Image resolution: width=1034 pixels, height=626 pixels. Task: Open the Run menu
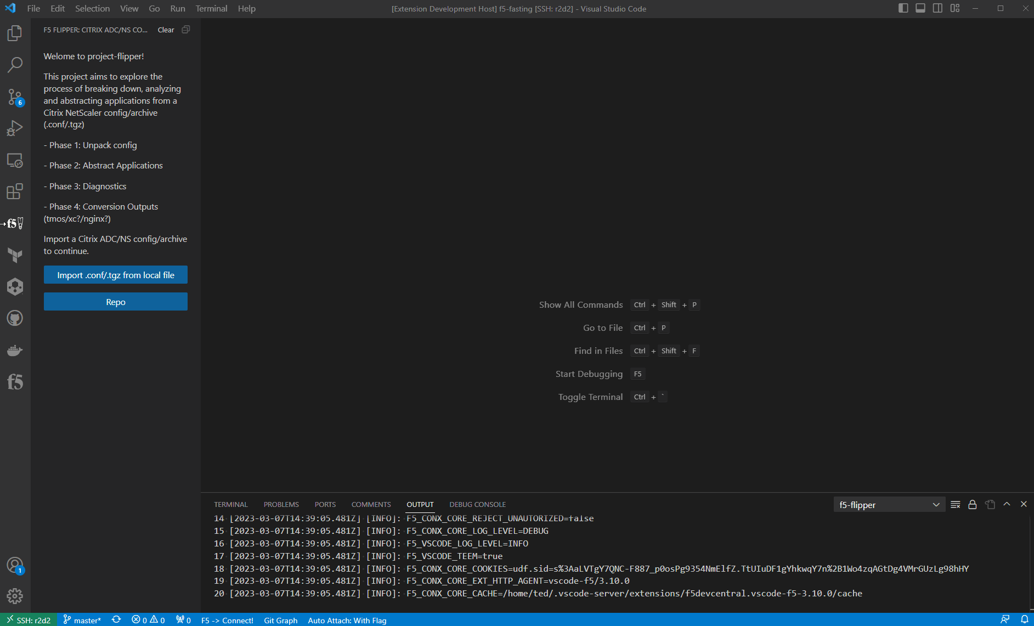(178, 8)
